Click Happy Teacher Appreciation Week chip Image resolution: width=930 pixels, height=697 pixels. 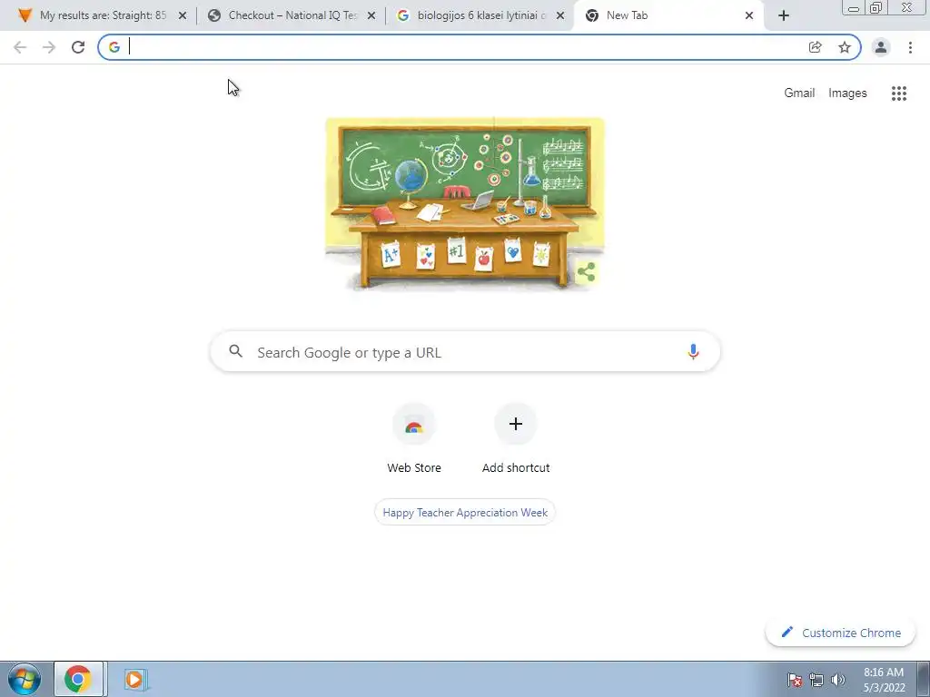click(x=465, y=513)
